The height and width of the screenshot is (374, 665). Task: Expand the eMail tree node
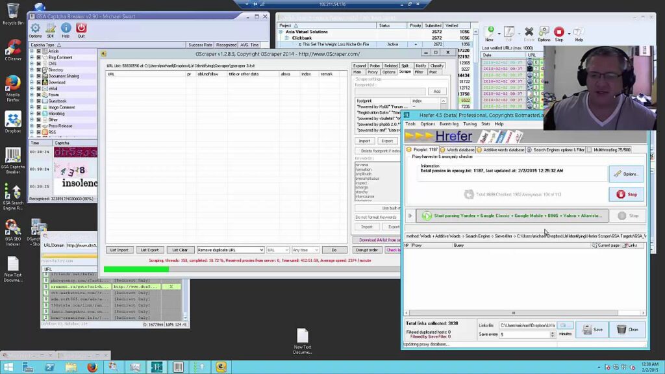click(32, 88)
